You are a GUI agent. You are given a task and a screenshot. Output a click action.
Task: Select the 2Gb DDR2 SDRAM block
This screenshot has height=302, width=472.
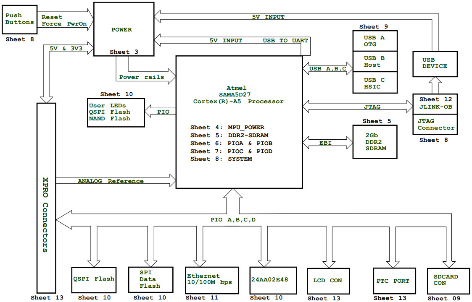[x=374, y=142]
